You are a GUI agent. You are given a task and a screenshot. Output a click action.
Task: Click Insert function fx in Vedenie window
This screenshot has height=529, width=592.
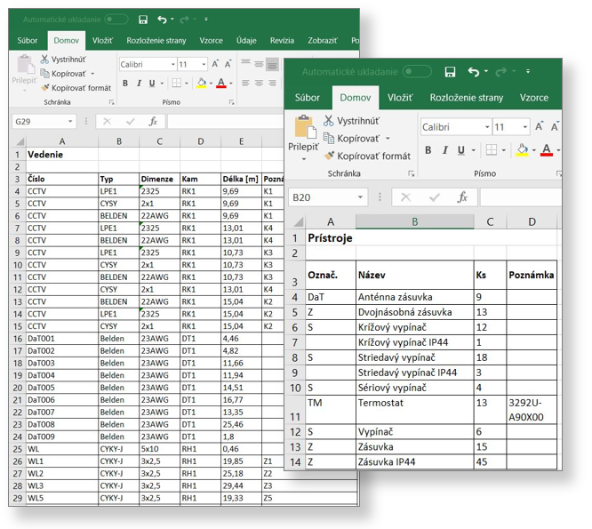(x=153, y=121)
